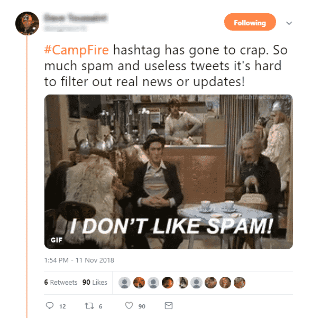Play the 'I don't like spam' GIF
The image size is (312, 318).
[x=169, y=172]
